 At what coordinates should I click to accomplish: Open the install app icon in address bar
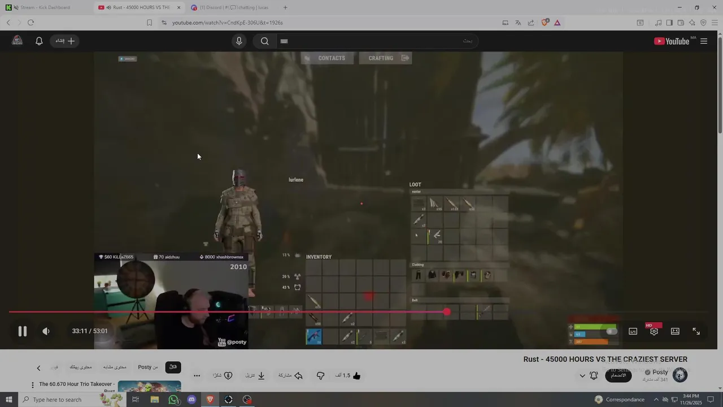coord(505,23)
